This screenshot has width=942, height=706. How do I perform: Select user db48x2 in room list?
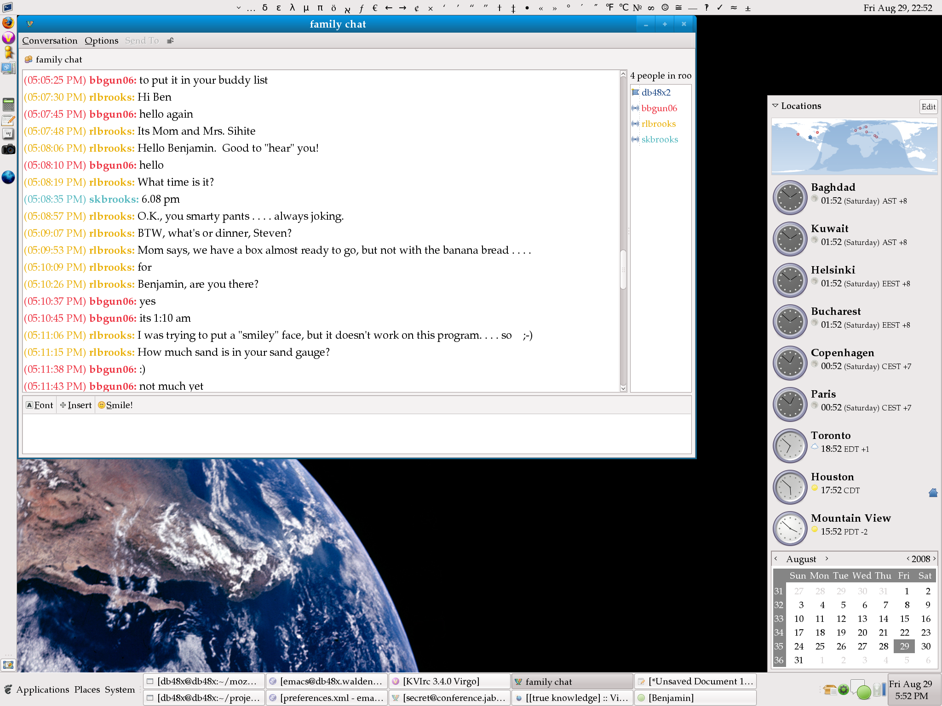point(656,92)
